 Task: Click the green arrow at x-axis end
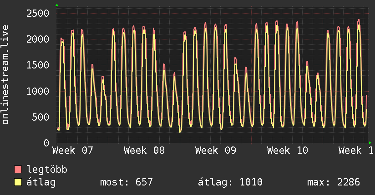coord(370,143)
